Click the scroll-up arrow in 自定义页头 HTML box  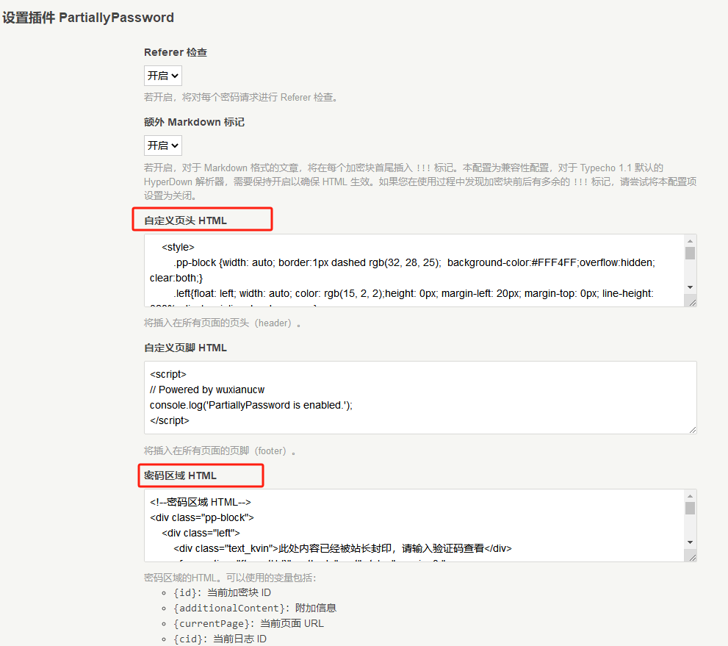690,241
